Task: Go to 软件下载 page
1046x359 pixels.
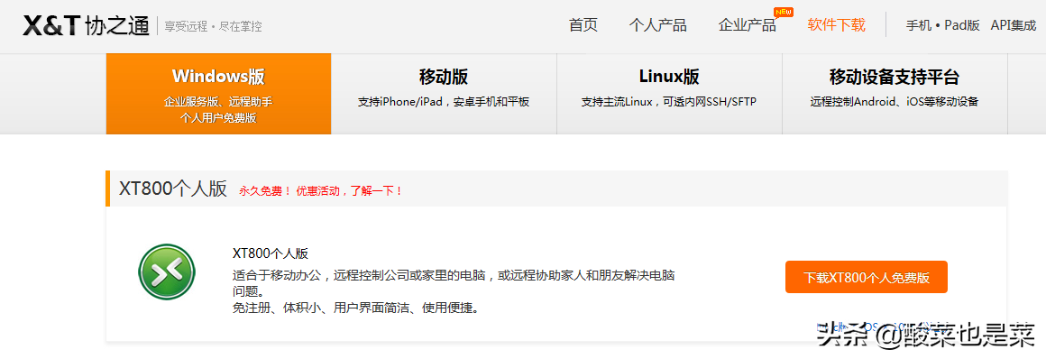Action: [x=837, y=25]
